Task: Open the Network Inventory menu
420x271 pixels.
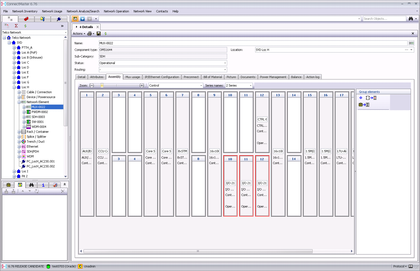Action: coord(25,11)
